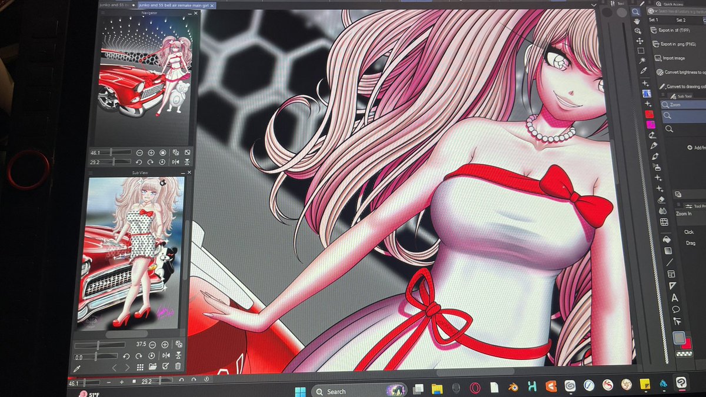Click Zoom in icon in Navigator panel
The width and height of the screenshot is (706, 397).
pyautogui.click(x=151, y=153)
